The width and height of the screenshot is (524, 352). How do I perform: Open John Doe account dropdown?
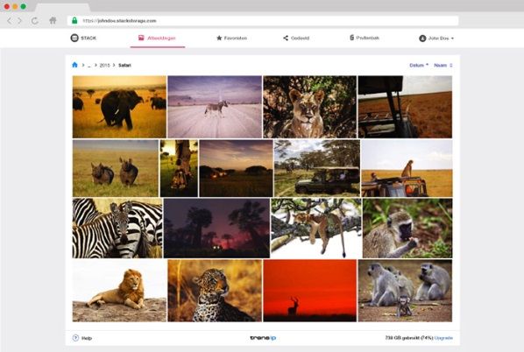pyautogui.click(x=436, y=39)
